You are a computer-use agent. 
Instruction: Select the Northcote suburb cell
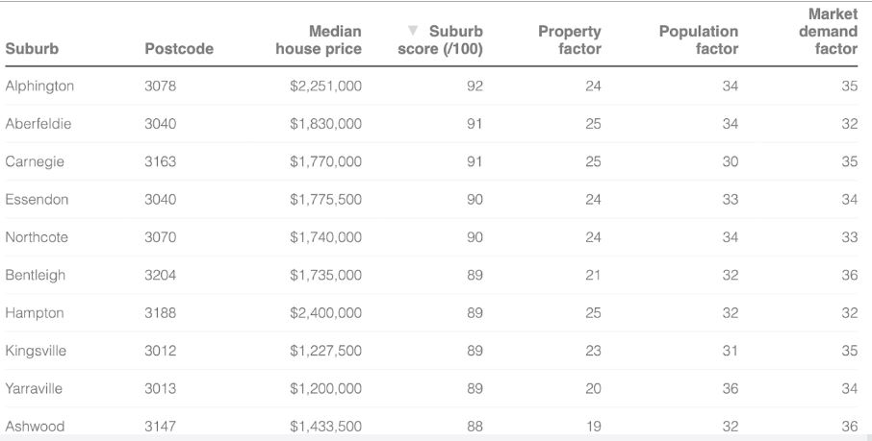tap(37, 237)
